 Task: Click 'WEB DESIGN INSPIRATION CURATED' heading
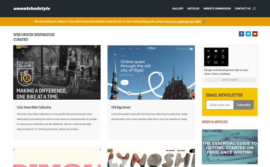(x=34, y=37)
